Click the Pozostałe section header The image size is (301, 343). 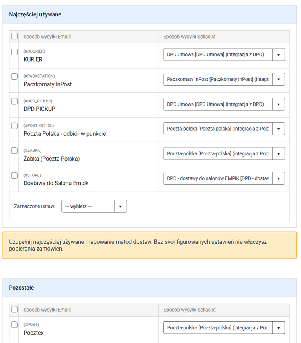pyautogui.click(x=21, y=288)
